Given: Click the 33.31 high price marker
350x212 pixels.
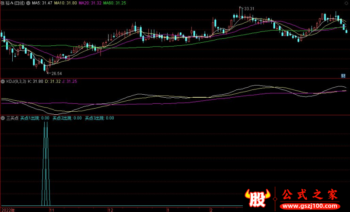Looking at the screenshot, I should (249, 8).
